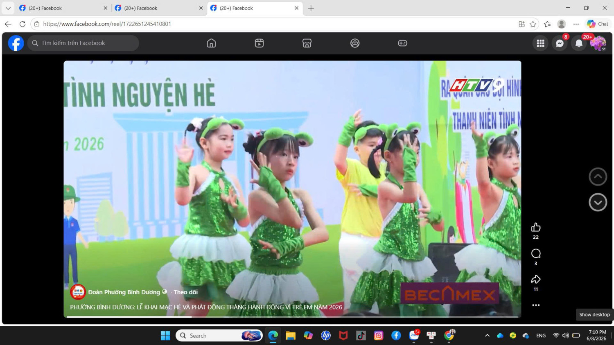
Task: Open the profile account menu avatar
Action: pyautogui.click(x=598, y=43)
